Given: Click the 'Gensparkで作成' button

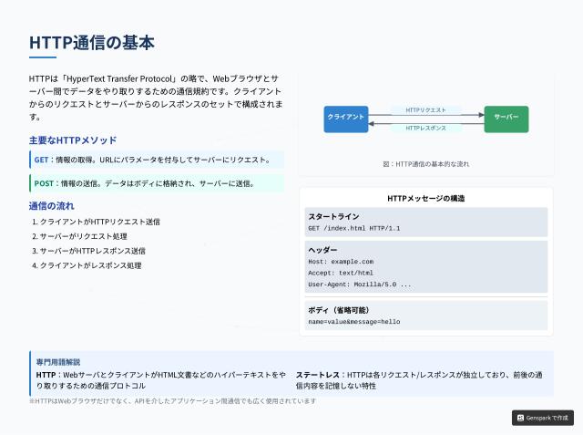Looking at the screenshot, I should tap(542, 418).
